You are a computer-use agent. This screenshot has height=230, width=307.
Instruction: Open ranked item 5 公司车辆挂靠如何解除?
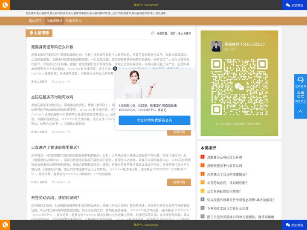click(x=224, y=191)
